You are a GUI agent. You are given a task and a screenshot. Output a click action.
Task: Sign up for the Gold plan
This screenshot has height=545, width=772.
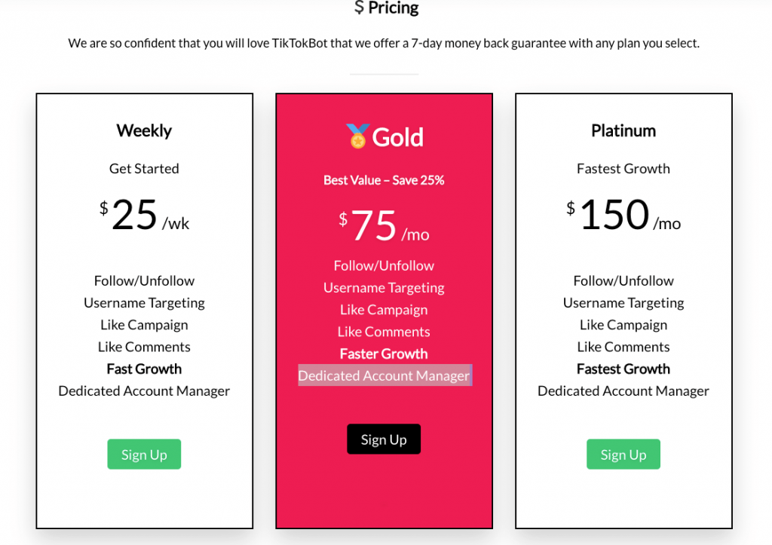coord(384,439)
